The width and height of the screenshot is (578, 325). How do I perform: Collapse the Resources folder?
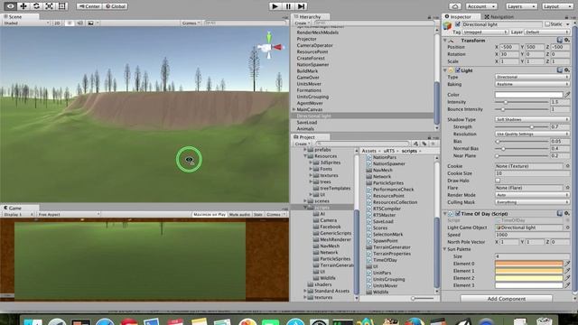point(305,156)
